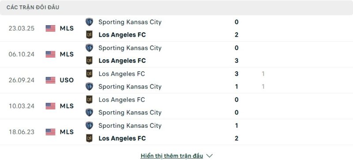Select Los Angeles FC name in 06.10.24 match
Viewport: 353px width, 160px height.
pyautogui.click(x=122, y=61)
